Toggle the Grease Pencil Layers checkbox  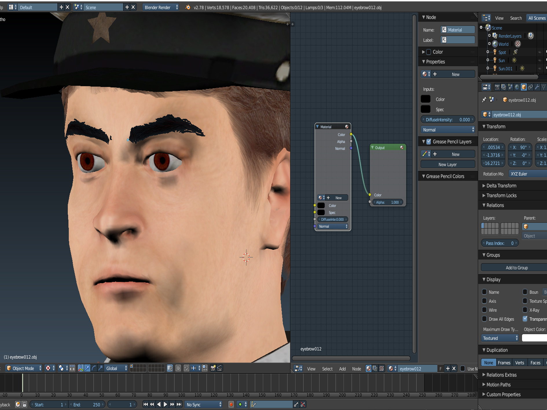[429, 141]
